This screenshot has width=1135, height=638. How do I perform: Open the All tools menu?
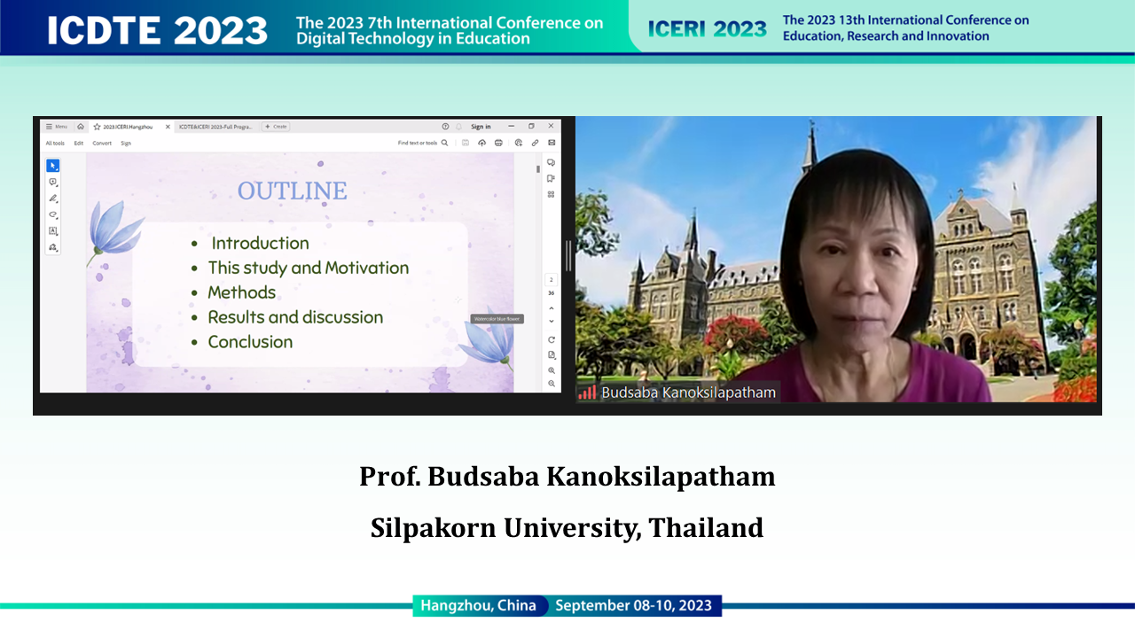55,143
